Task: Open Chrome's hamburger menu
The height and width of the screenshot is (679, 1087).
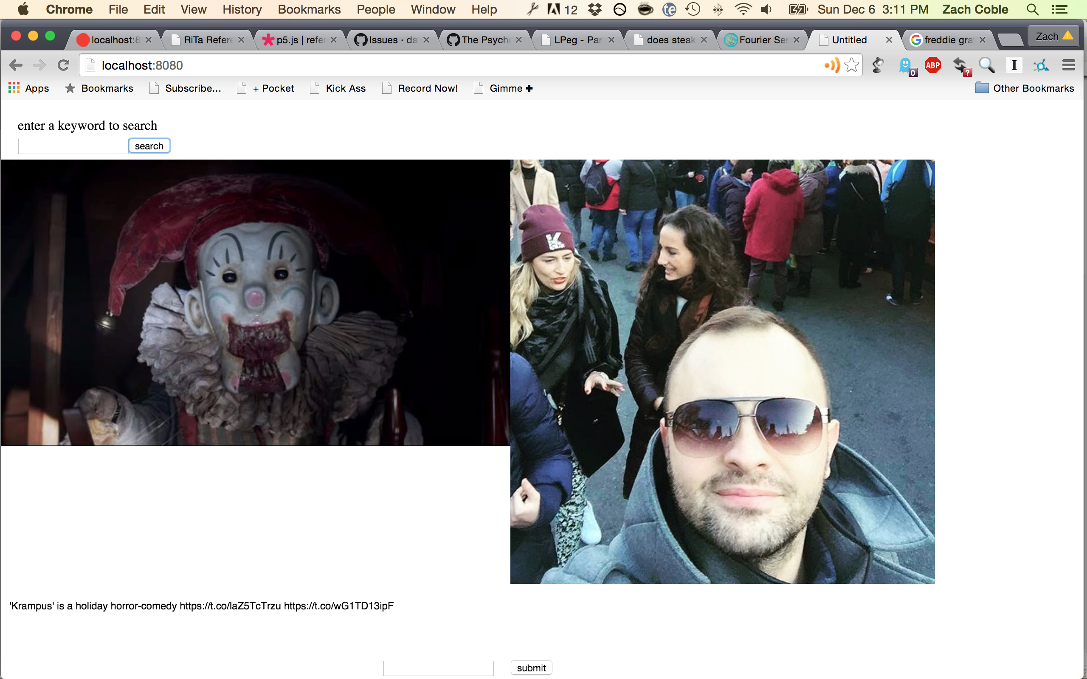Action: (x=1069, y=65)
